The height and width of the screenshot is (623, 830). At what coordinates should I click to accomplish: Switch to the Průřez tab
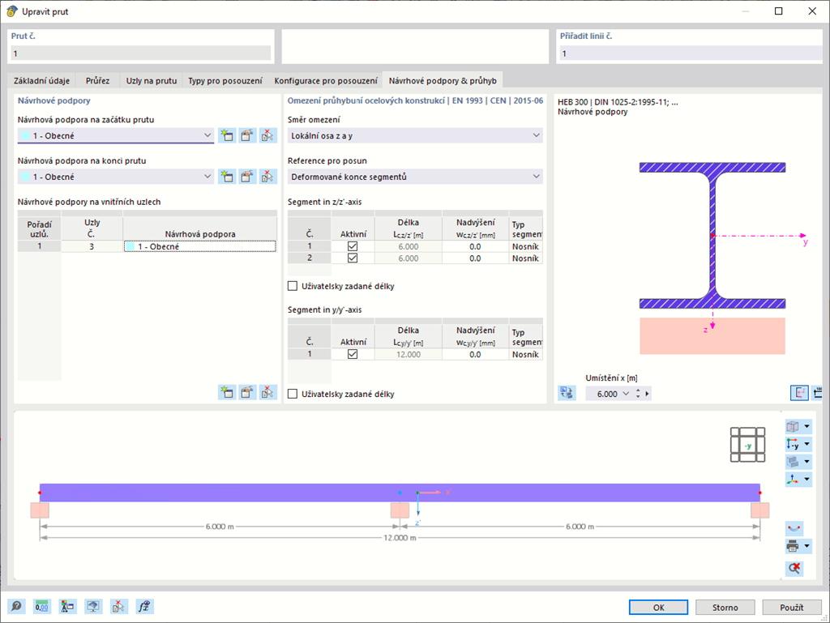click(97, 80)
